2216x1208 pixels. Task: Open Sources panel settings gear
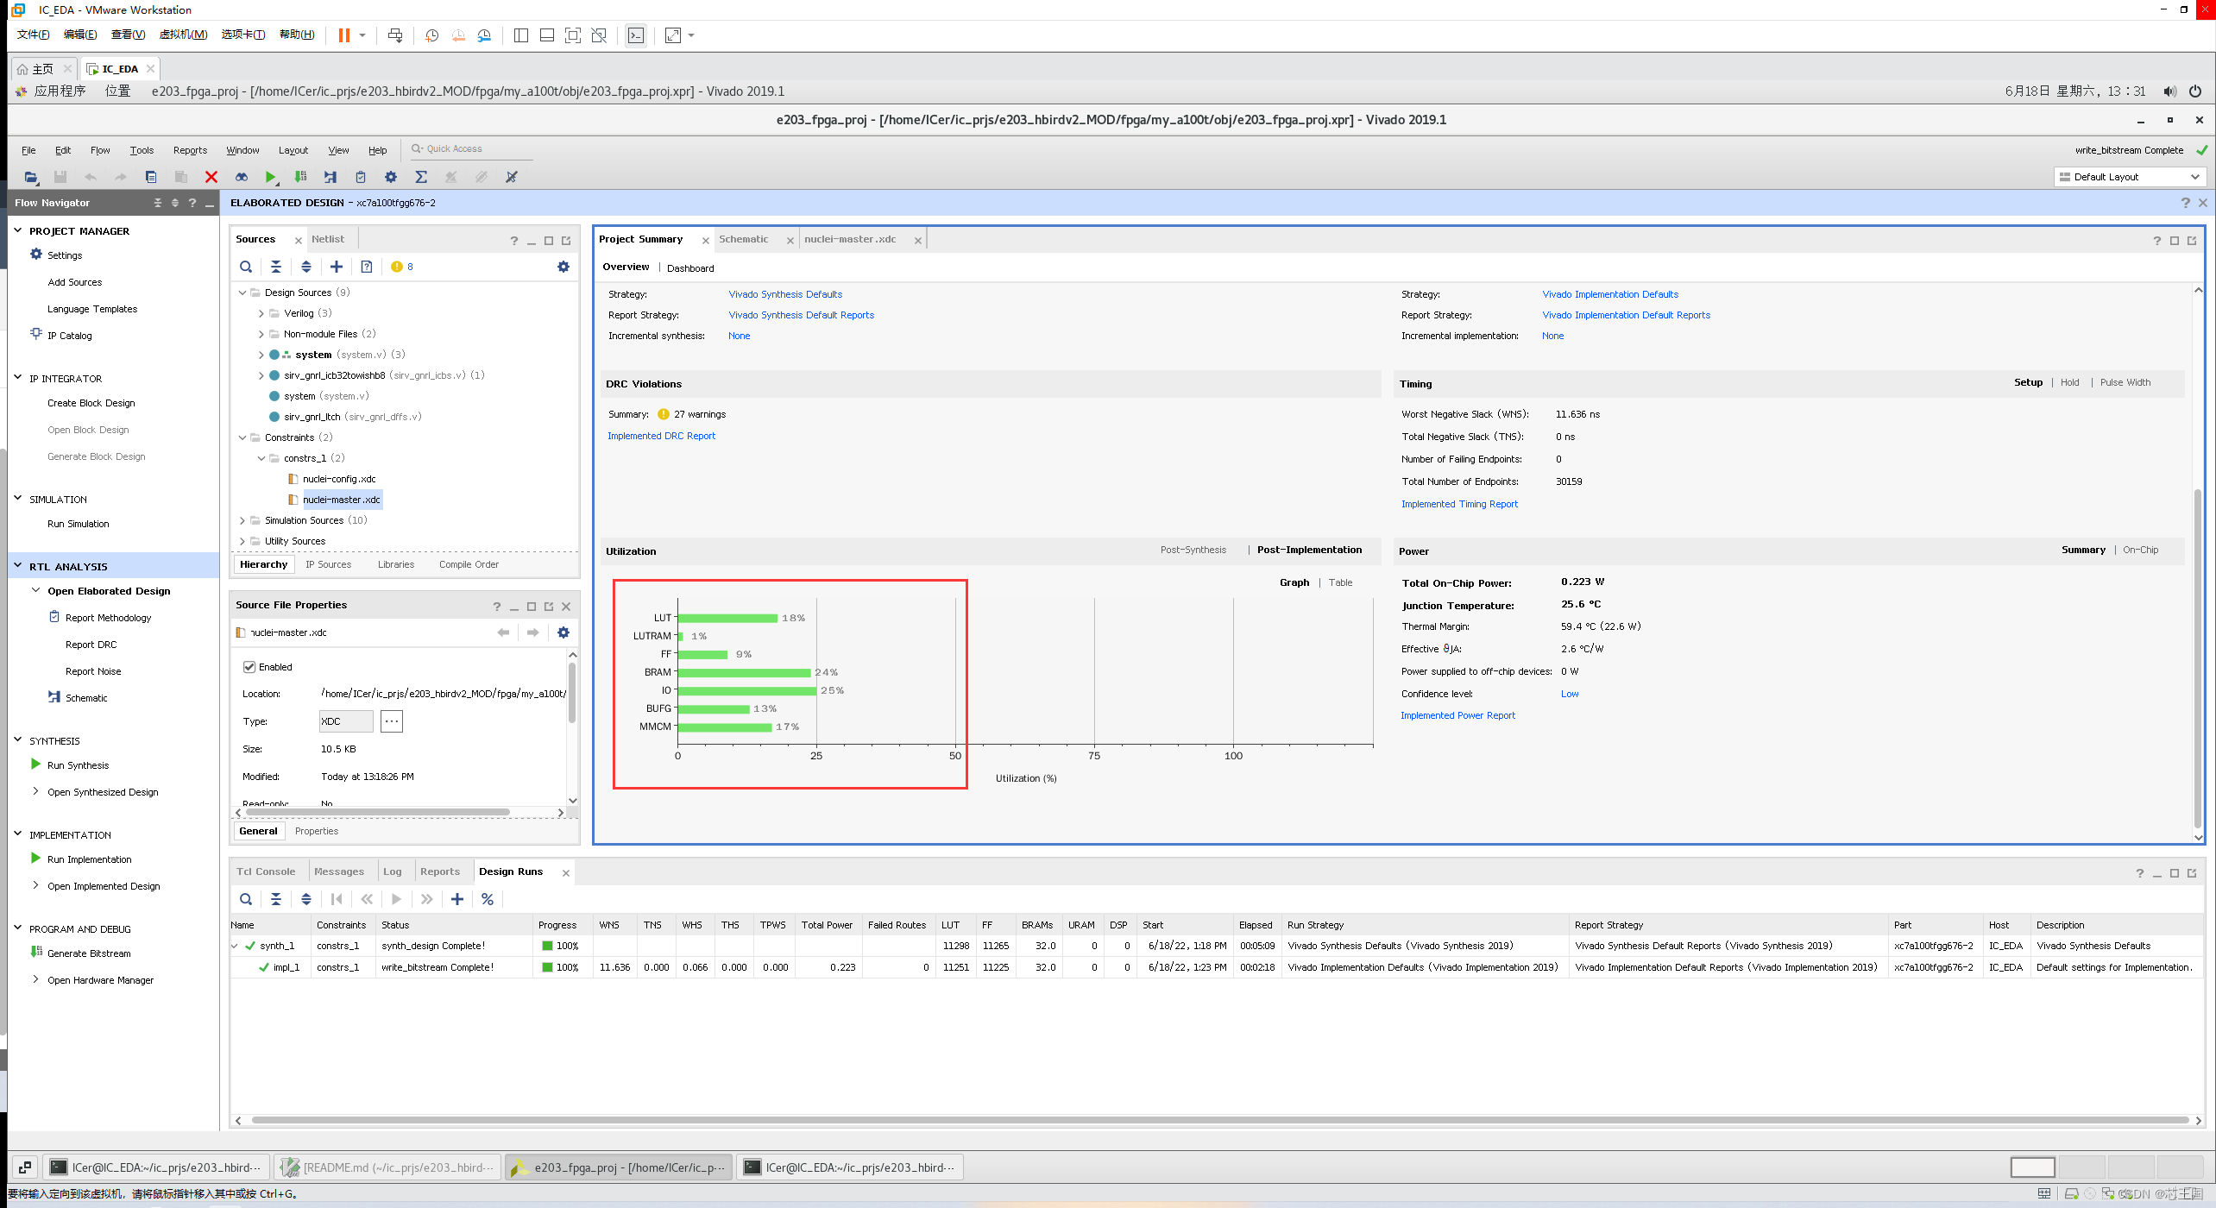[x=563, y=267]
